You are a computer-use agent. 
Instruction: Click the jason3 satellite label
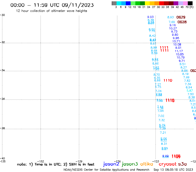(130, 164)
